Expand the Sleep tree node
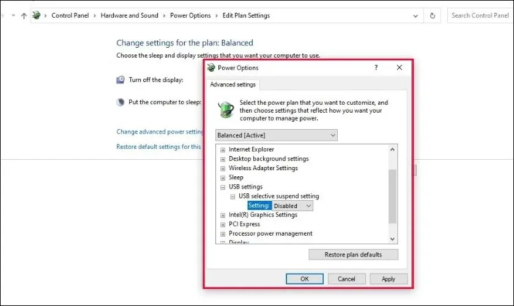The width and height of the screenshot is (514, 306). tap(223, 178)
